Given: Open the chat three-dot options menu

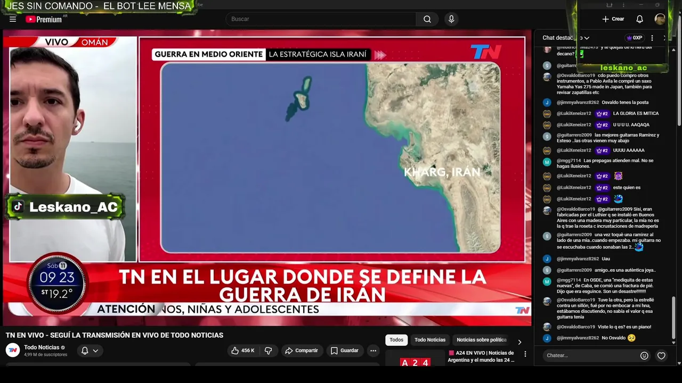Looking at the screenshot, I should point(652,38).
